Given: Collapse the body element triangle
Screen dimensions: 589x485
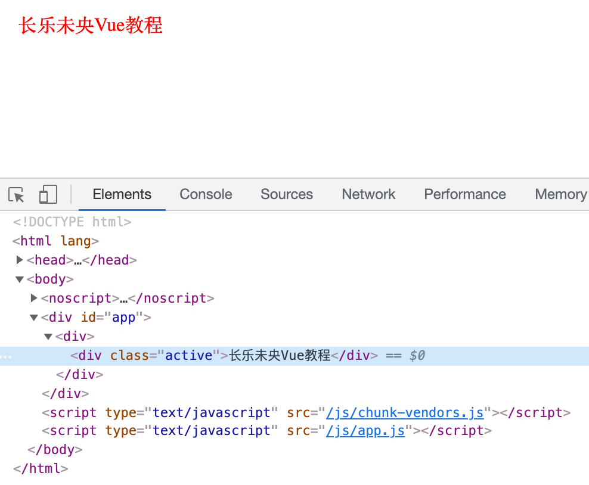Looking at the screenshot, I should tap(20, 279).
